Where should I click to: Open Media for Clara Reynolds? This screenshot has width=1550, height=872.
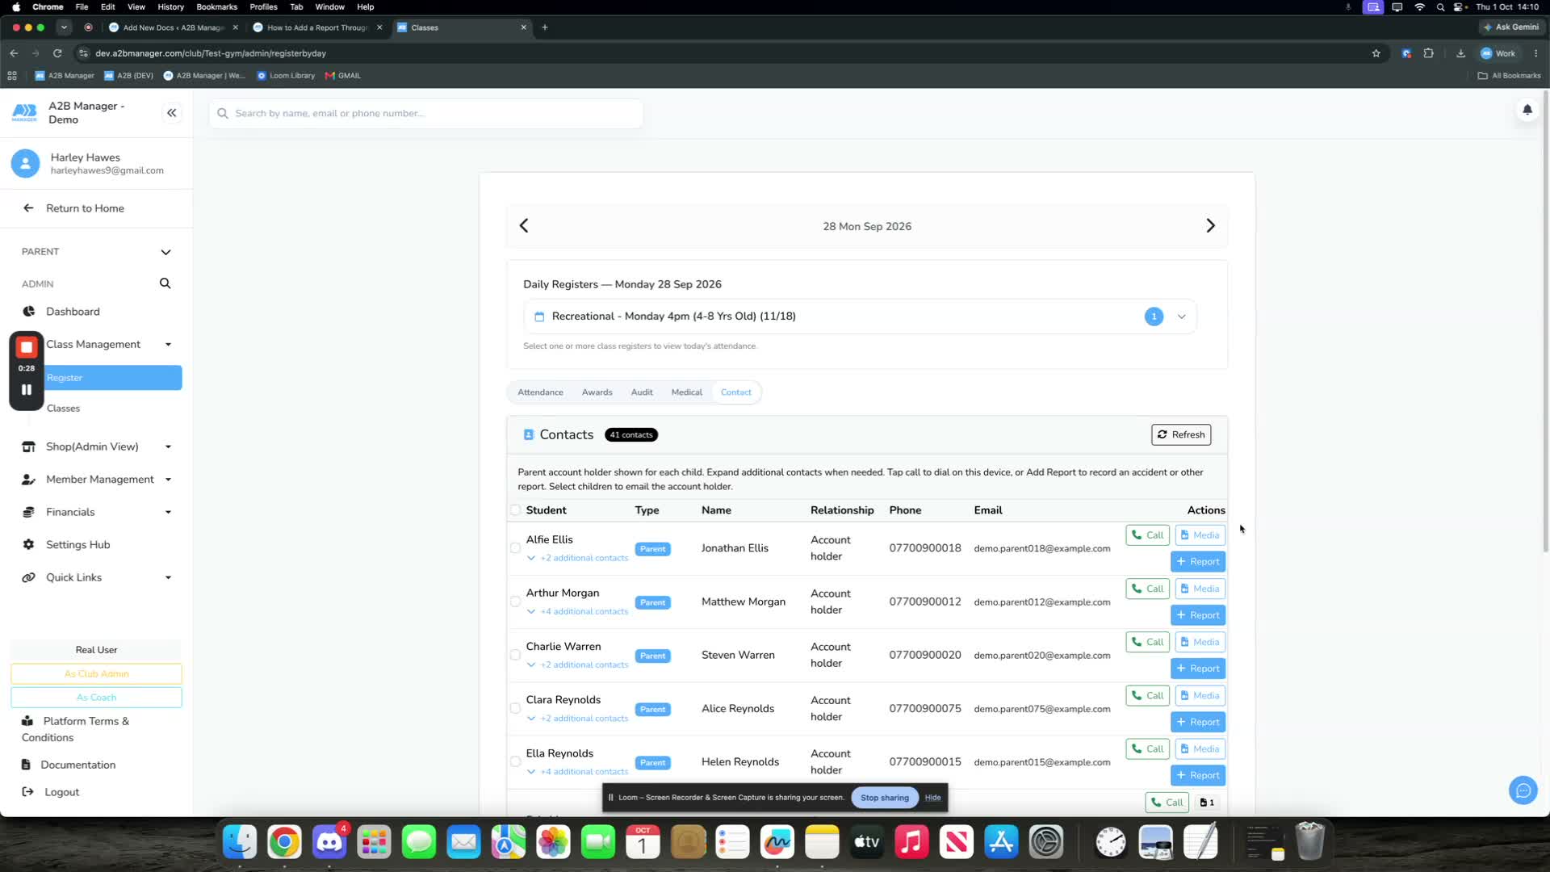1200,696
